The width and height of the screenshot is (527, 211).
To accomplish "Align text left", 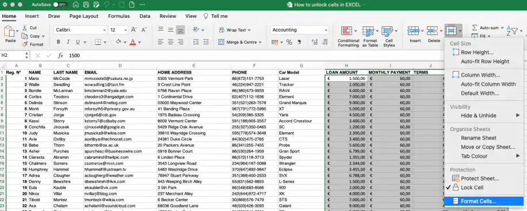I will pyautogui.click(x=161, y=42).
